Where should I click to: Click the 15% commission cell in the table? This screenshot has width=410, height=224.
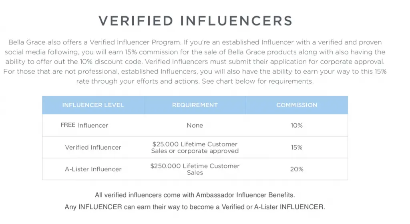(297, 147)
